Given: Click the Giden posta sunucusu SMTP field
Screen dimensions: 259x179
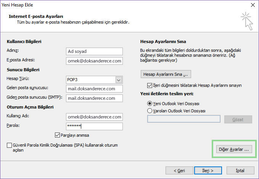Looking at the screenshot, I should tap(94, 98).
